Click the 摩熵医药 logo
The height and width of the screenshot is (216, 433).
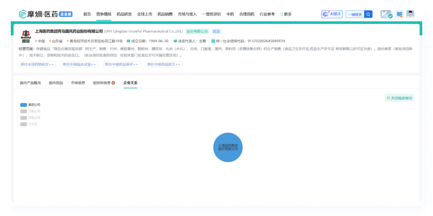point(38,14)
